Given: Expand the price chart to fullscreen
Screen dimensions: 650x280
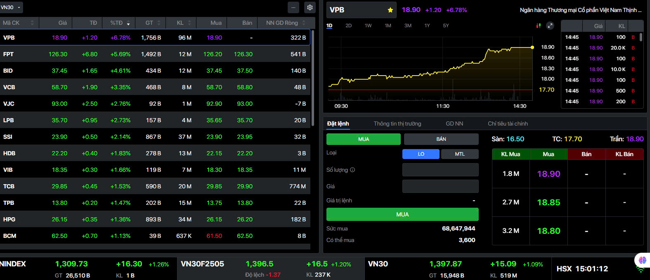Looking at the screenshot, I should coord(550,26).
